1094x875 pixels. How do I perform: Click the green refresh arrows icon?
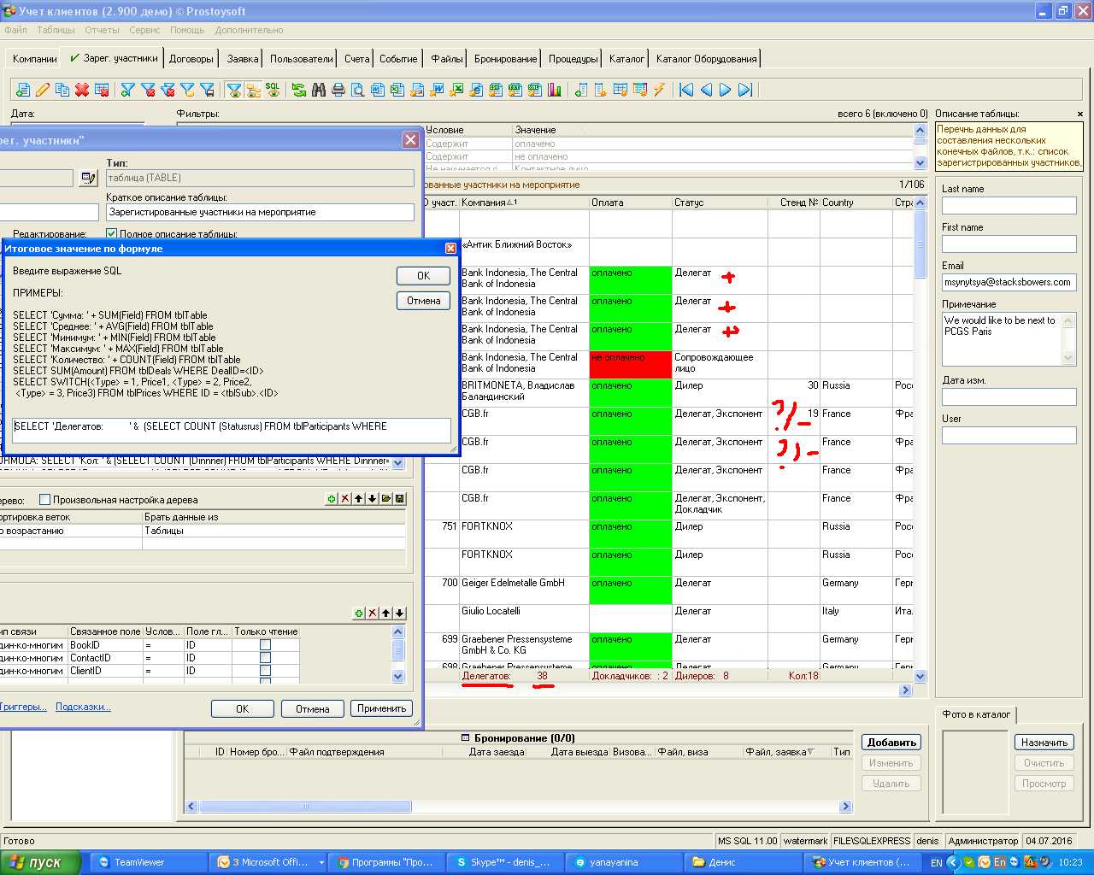tap(299, 90)
